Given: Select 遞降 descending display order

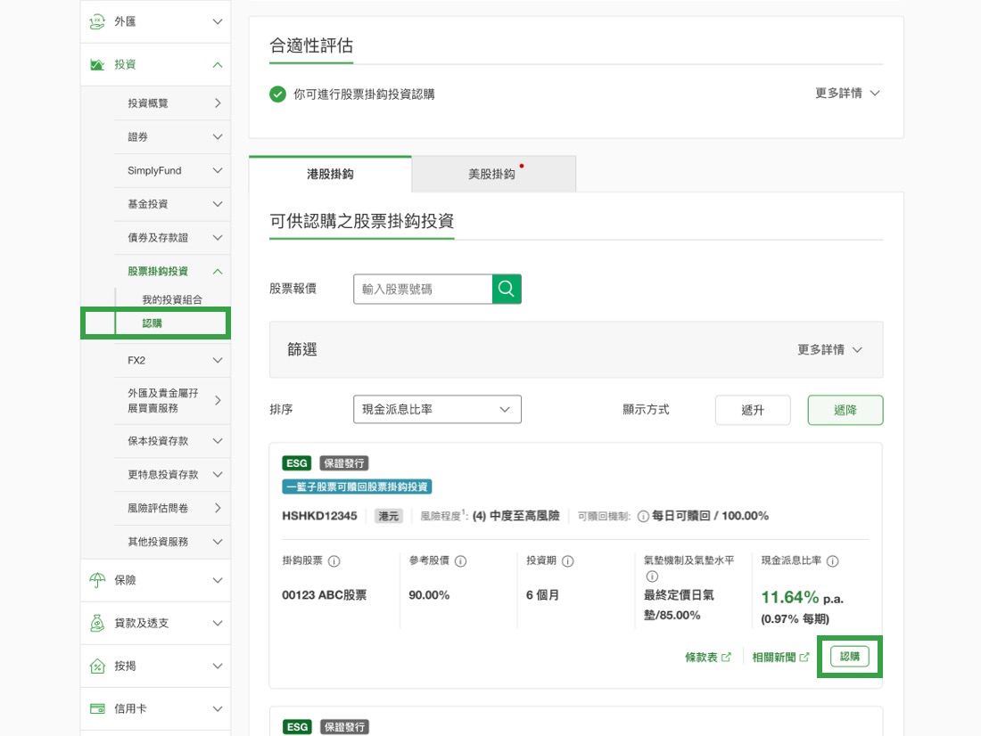Looking at the screenshot, I should [x=845, y=410].
